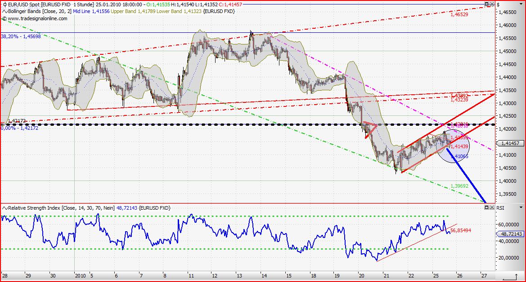Screen dimensions: 526x282
Task: Toggle the main chart panel maximize box
Action: tap(486, 4)
